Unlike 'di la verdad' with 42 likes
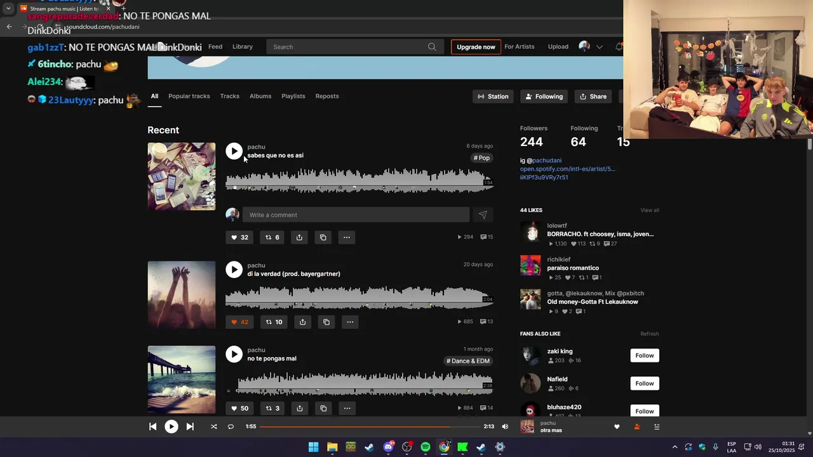Image resolution: width=813 pixels, height=457 pixels. pos(239,322)
